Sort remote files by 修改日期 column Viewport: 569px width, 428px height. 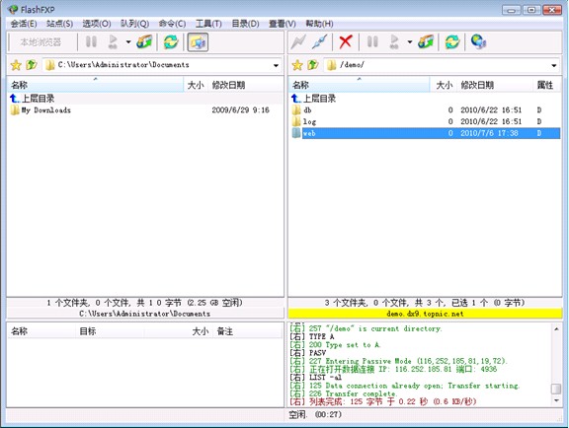point(477,85)
